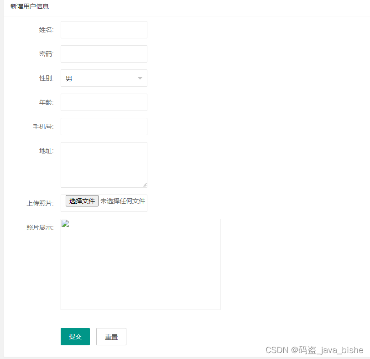
Task: Click the 姓名 name input field
Action: [x=104, y=30]
